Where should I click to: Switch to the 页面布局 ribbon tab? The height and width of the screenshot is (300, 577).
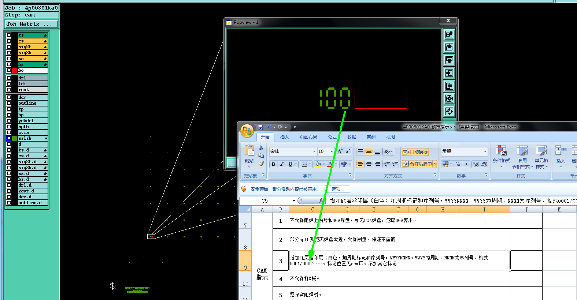point(308,137)
